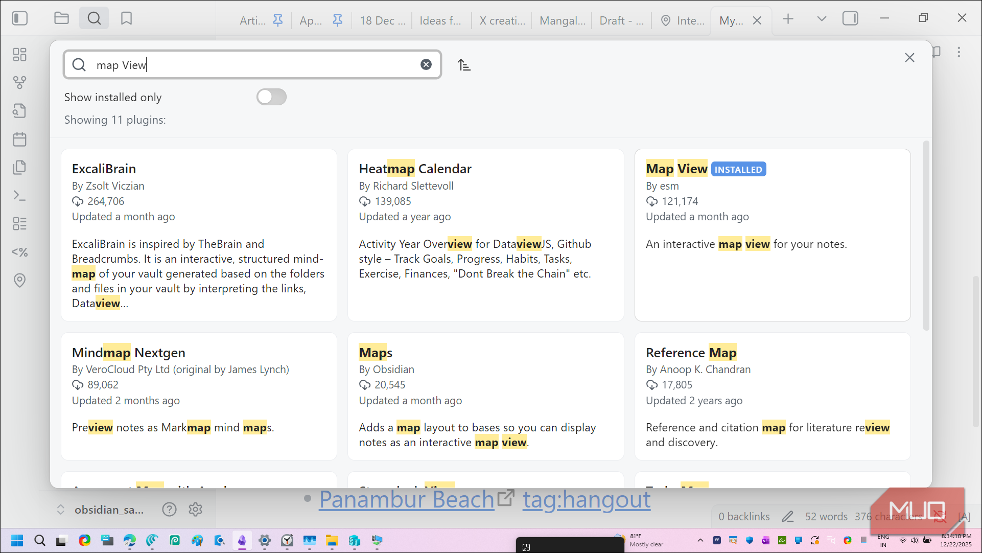Open the Reference Map plugin card

773,397
